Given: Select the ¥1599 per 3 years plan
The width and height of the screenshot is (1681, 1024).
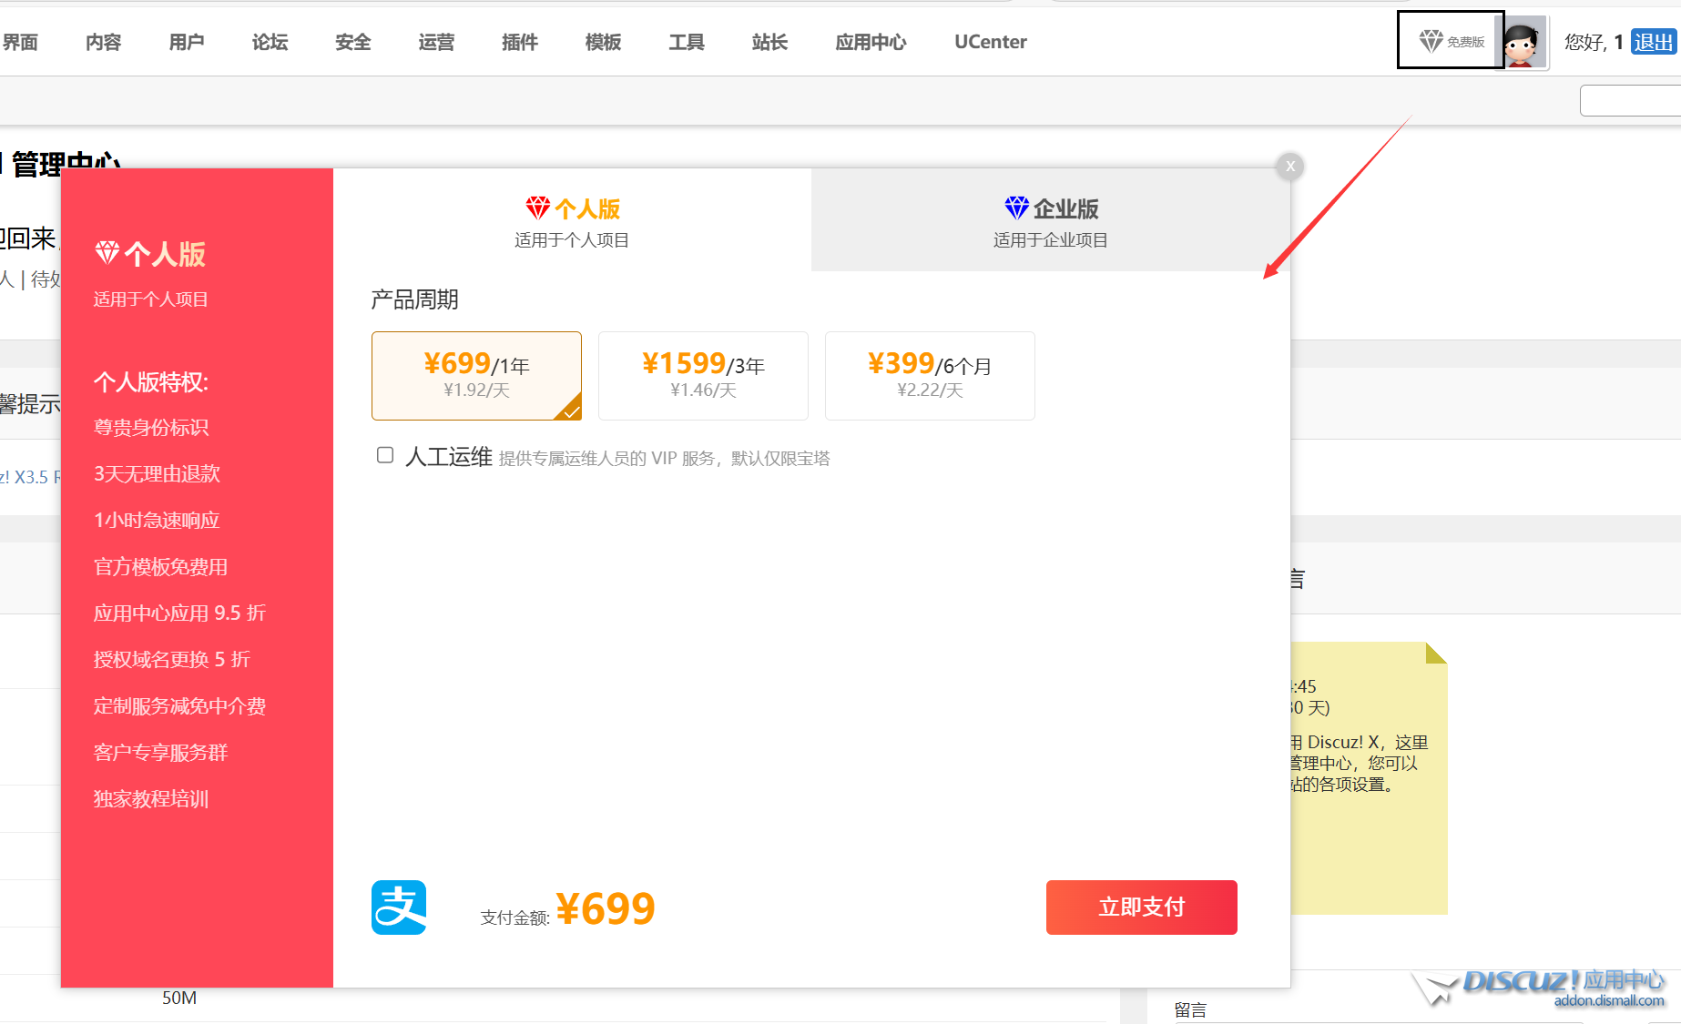Looking at the screenshot, I should [x=703, y=375].
